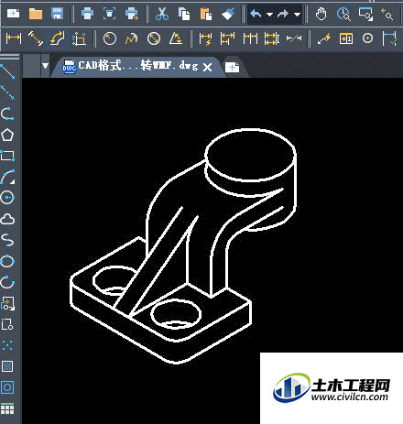This screenshot has width=403, height=424.
Task: Select the Zoom Window icon
Action: [365, 14]
